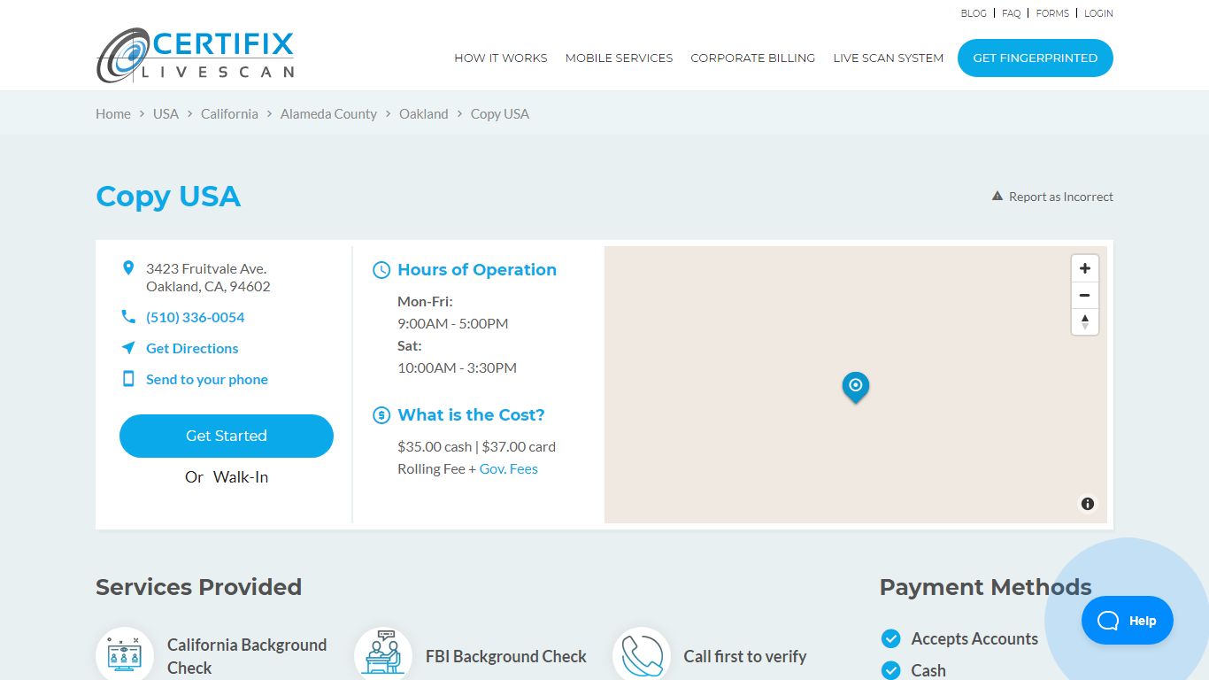Click the California Background Check icon
Image resolution: width=1209 pixels, height=680 pixels.
point(125,656)
